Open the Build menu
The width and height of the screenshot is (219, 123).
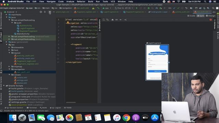90,1
